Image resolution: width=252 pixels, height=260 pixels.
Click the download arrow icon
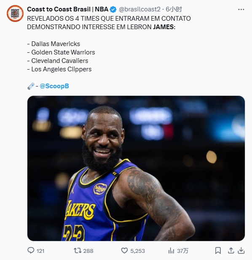click(x=241, y=251)
